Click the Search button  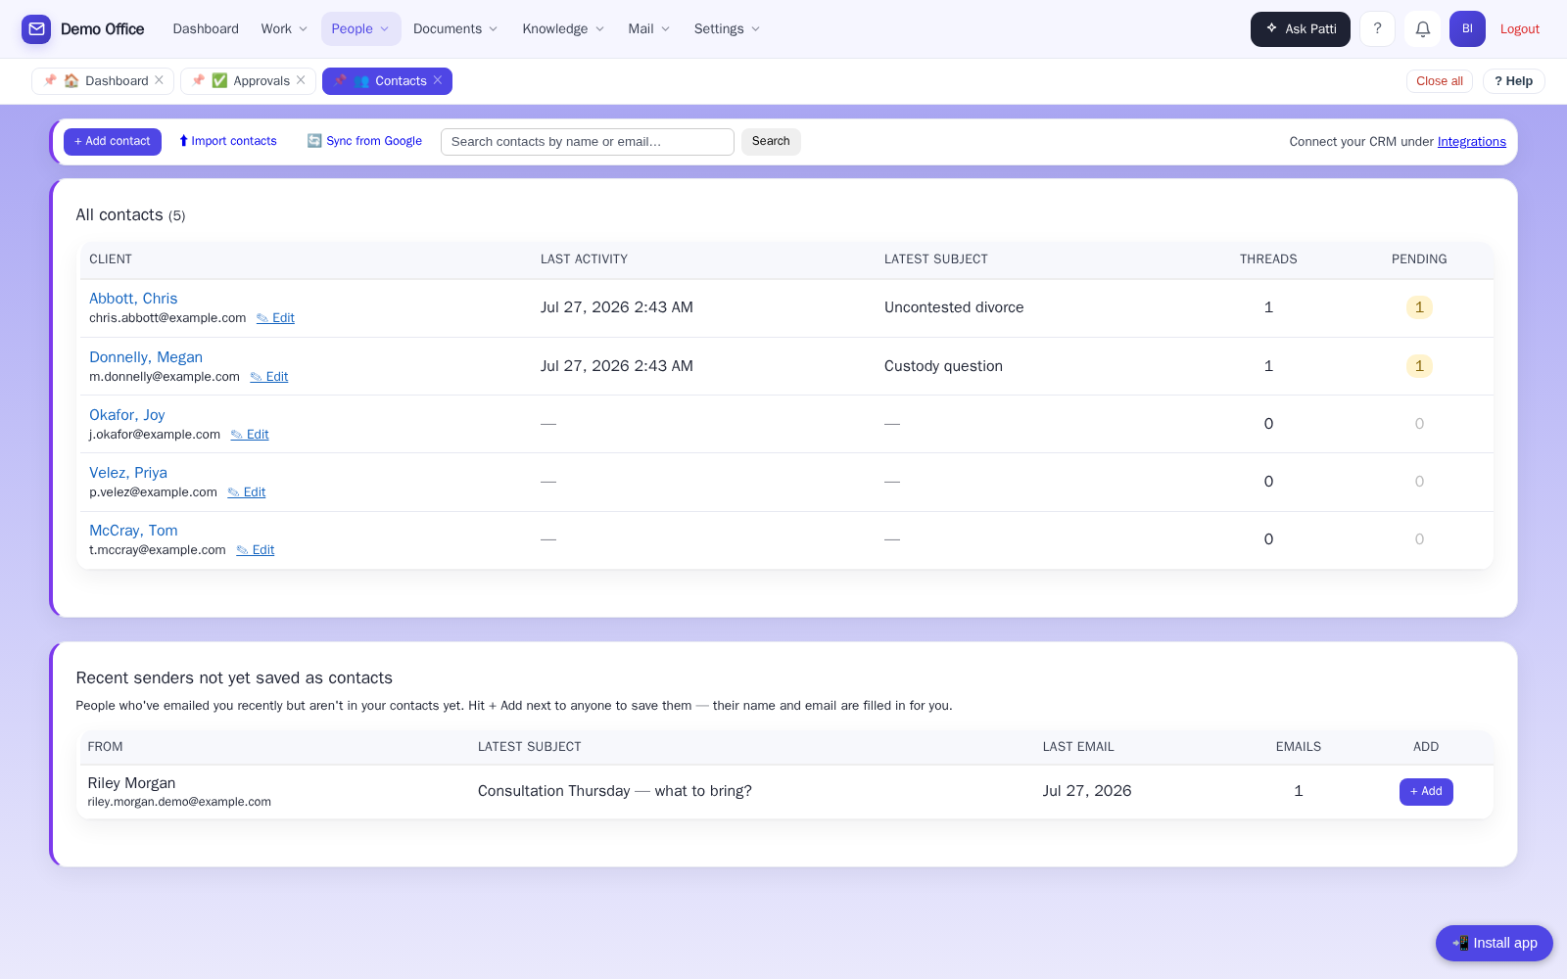point(771,142)
